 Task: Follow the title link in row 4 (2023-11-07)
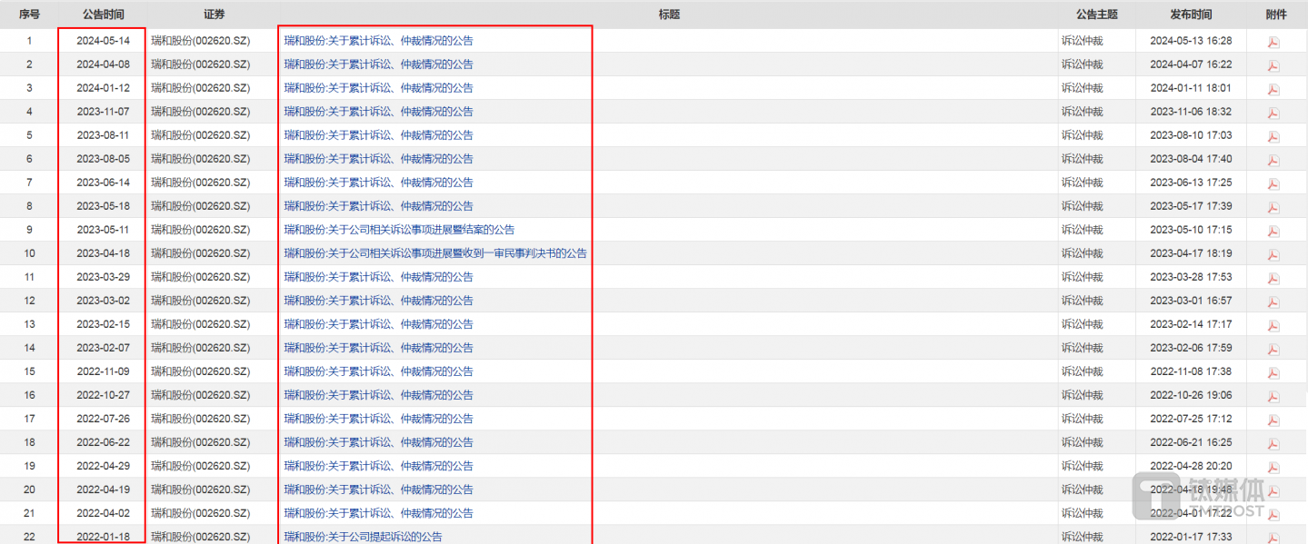[378, 112]
